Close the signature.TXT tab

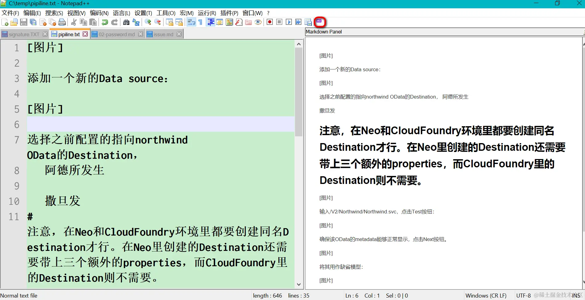pyautogui.click(x=45, y=34)
